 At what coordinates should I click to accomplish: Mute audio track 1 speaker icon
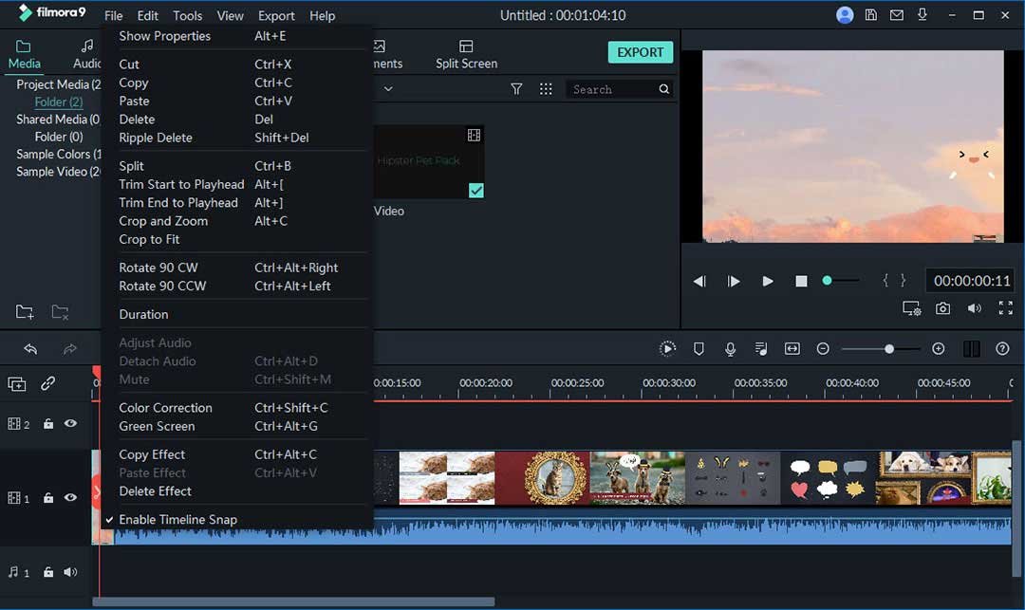70,572
